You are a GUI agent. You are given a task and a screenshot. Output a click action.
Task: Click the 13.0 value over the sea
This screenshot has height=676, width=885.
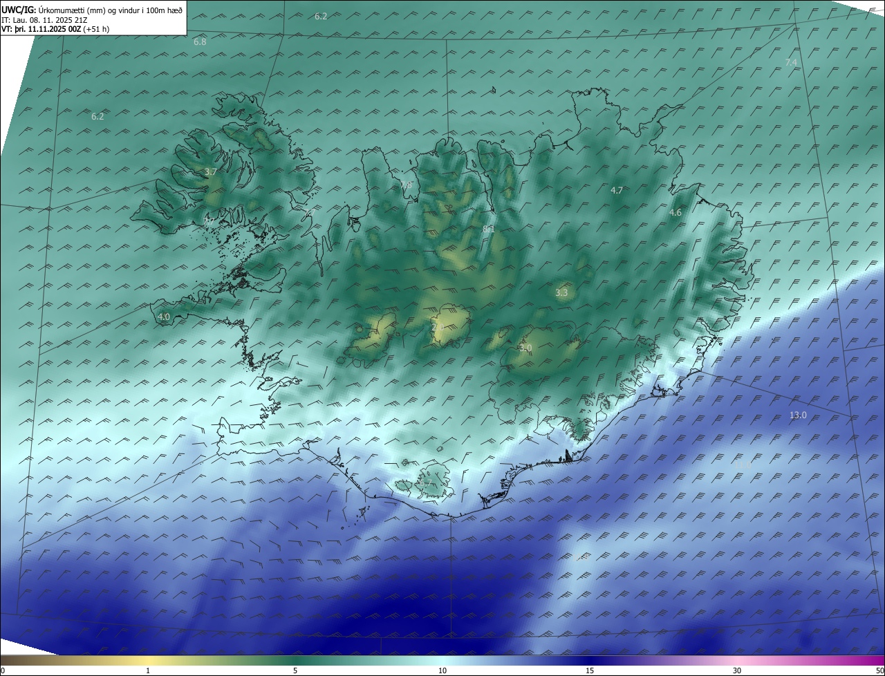[x=798, y=415]
